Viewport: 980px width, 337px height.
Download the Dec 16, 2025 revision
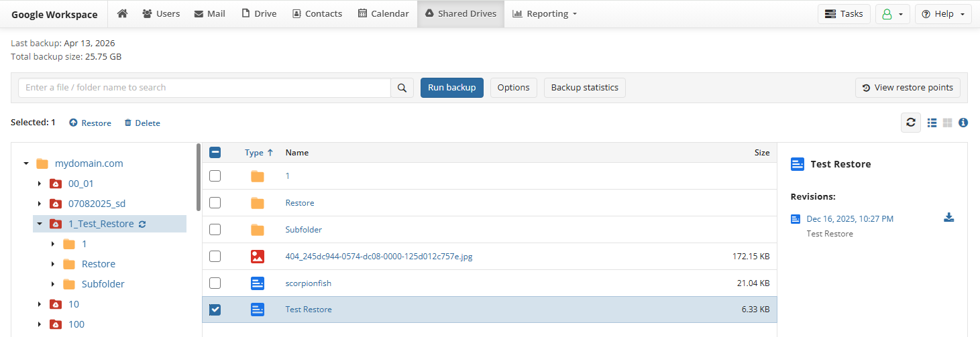coord(948,218)
